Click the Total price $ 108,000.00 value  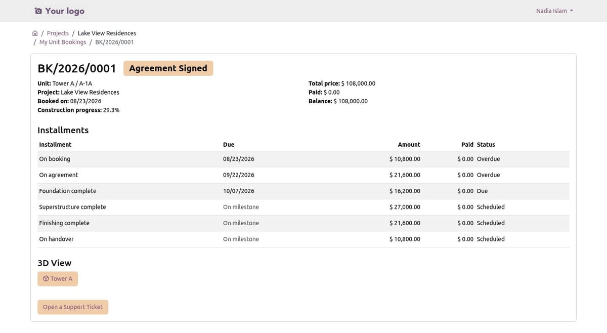(358, 84)
